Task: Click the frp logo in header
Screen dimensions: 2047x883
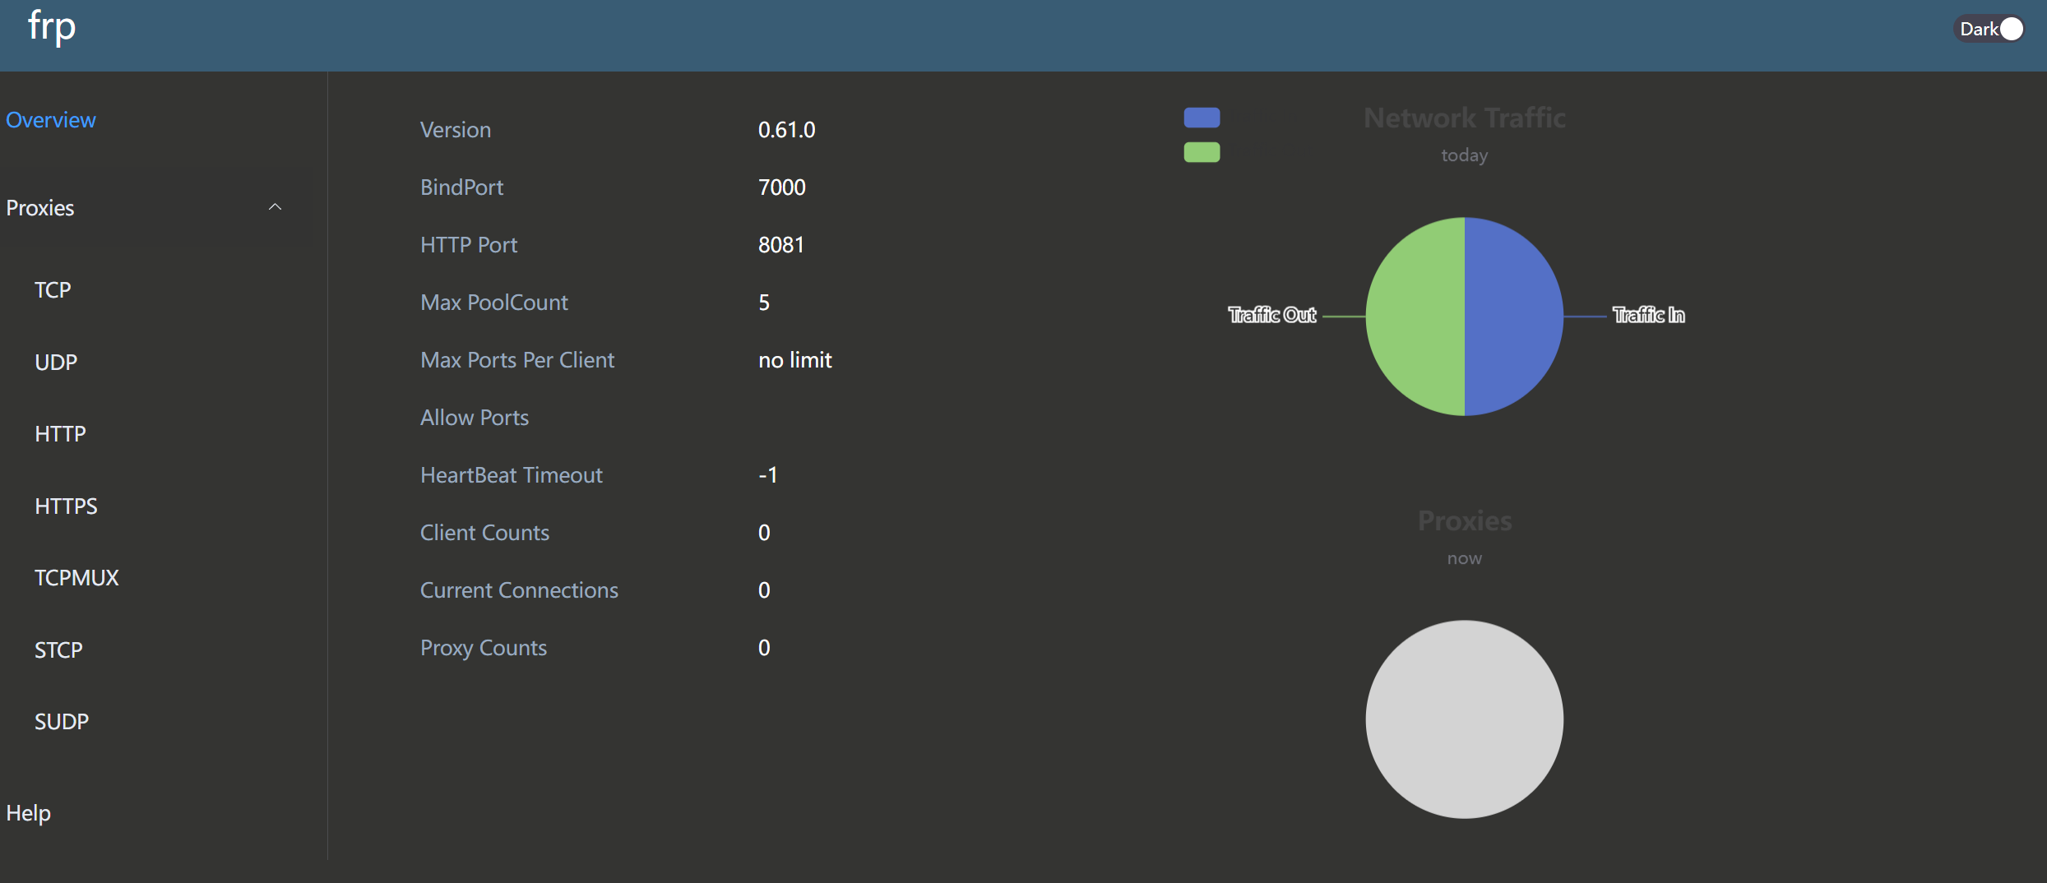Action: click(52, 26)
